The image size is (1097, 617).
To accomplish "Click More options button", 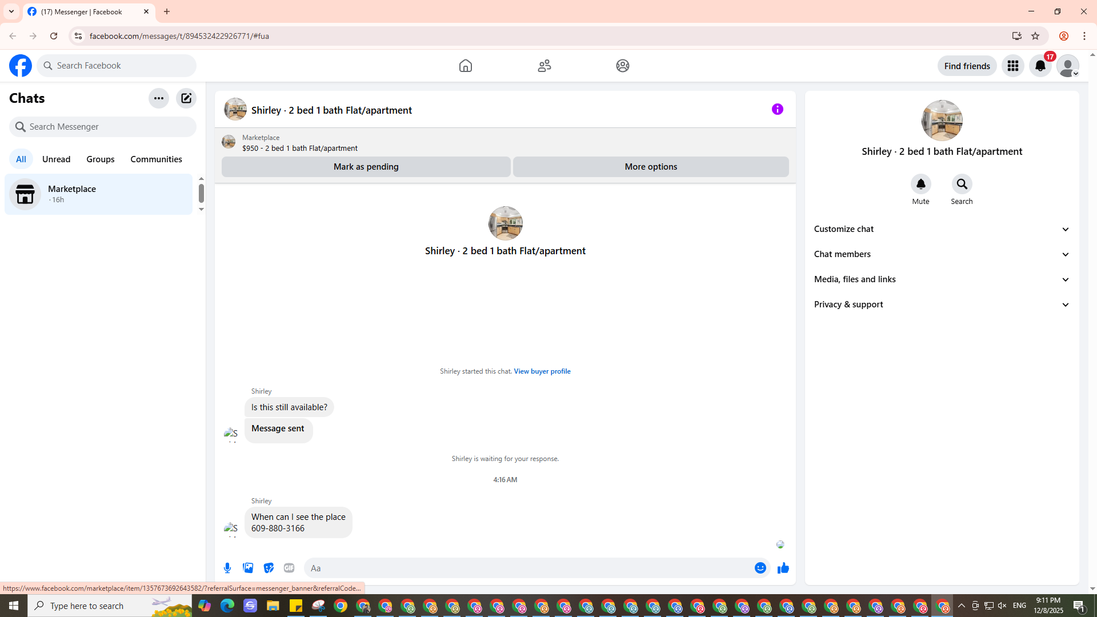I will click(x=651, y=167).
